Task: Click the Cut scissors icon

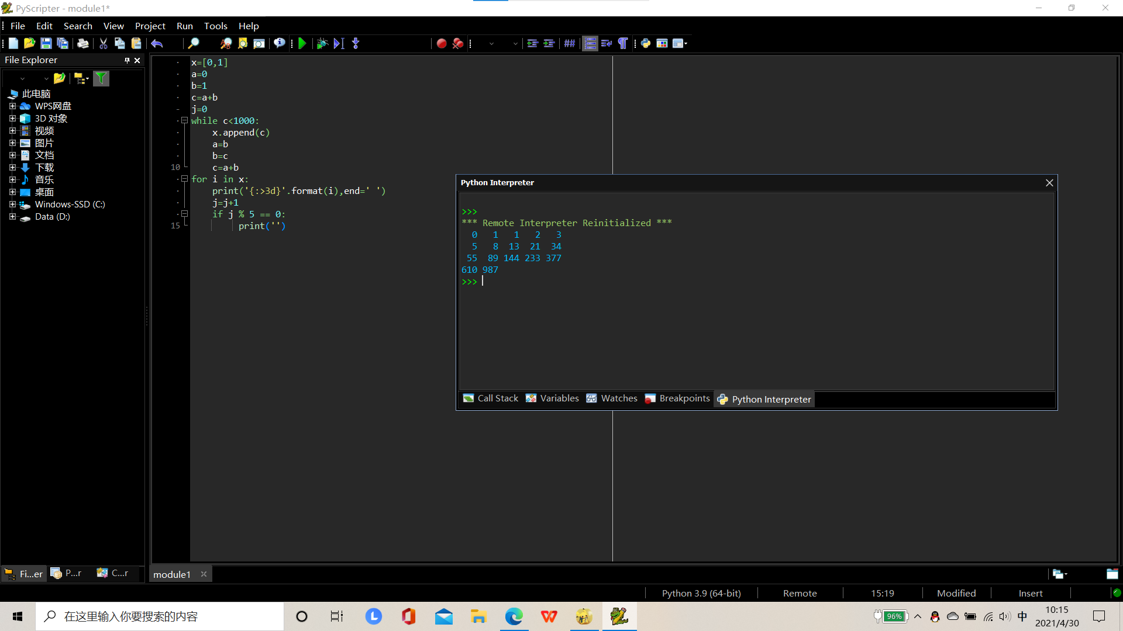Action: pos(103,43)
